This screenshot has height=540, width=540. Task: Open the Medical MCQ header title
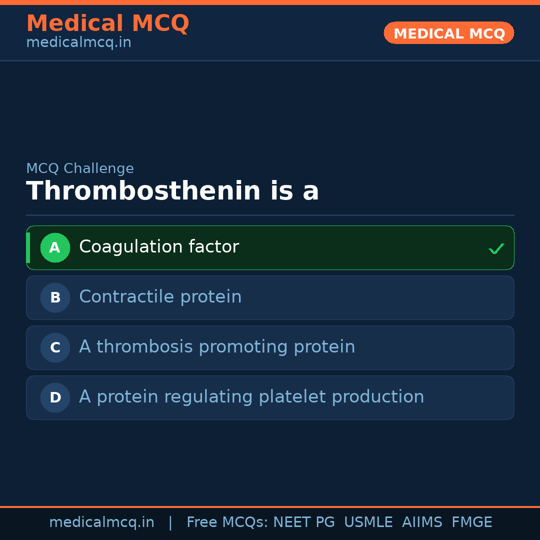click(107, 23)
